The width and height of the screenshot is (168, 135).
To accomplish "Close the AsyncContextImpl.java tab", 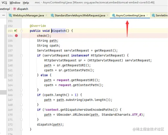I will (x=147, y=15).
